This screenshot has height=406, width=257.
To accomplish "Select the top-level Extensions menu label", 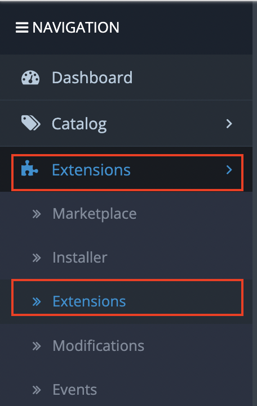I will pos(91,170).
